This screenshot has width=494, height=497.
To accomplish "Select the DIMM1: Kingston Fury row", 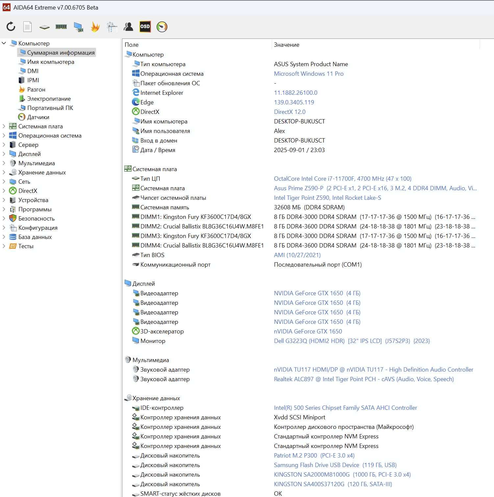I will click(x=301, y=217).
